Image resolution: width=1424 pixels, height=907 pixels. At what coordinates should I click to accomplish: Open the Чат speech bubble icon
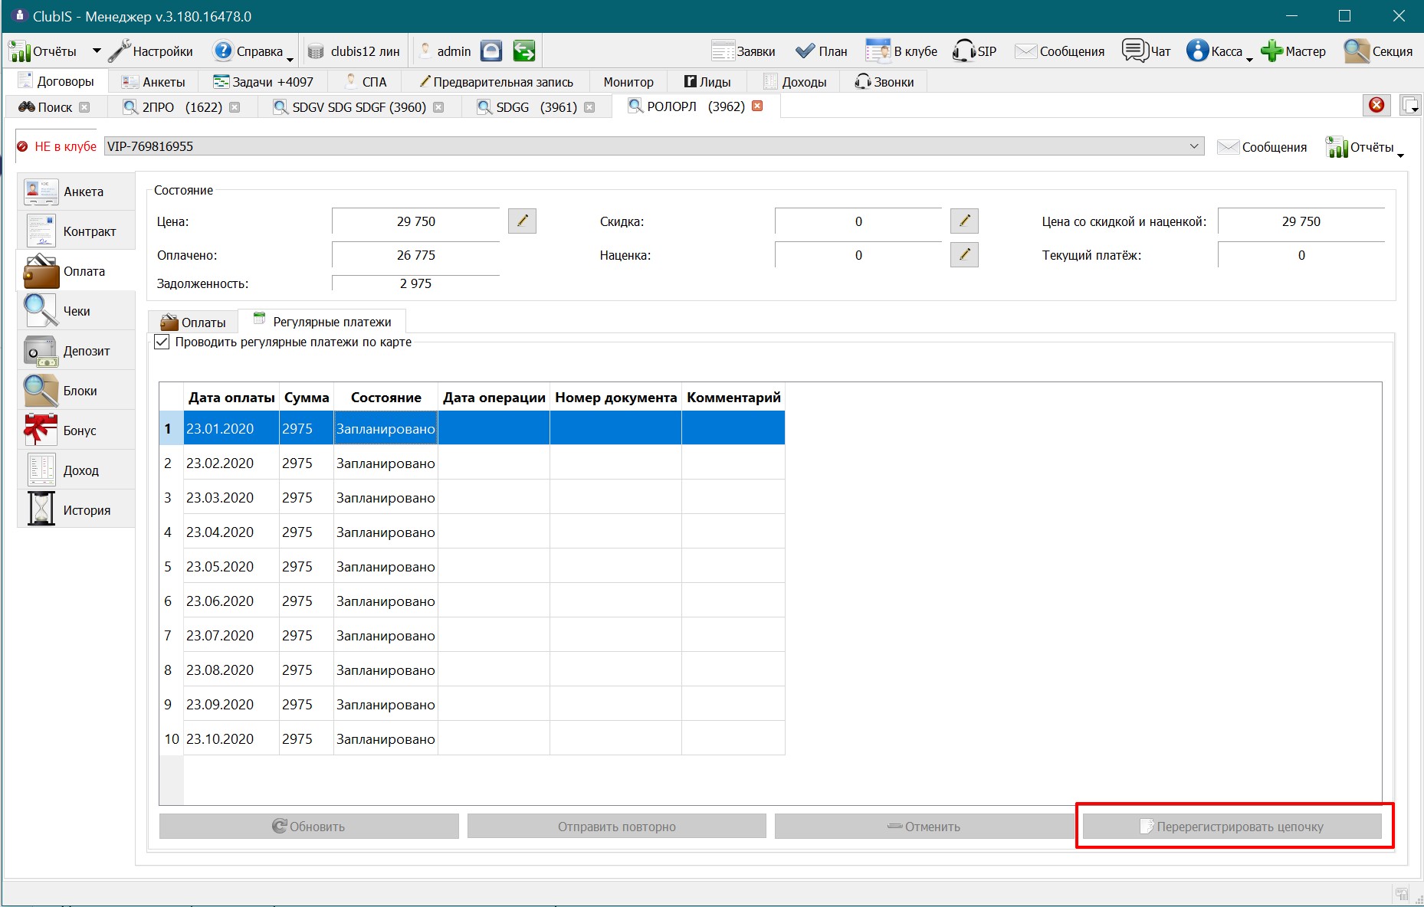[x=1135, y=51]
